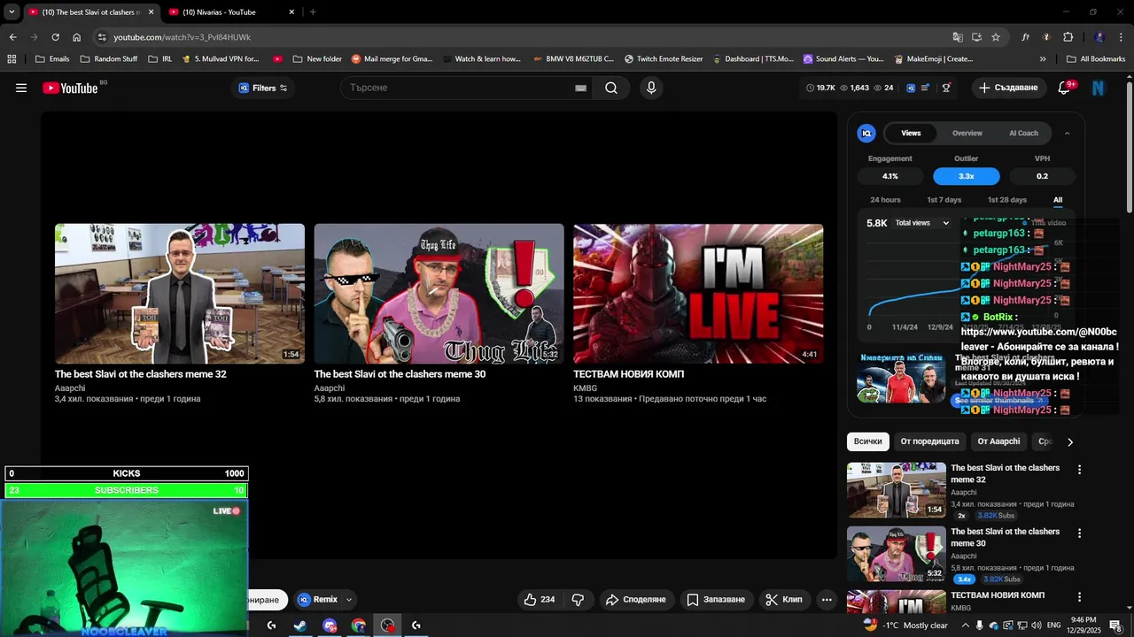This screenshot has width=1134, height=637.
Task: Select the 'От Aaapchi' filter chip
Action: pos(998,441)
